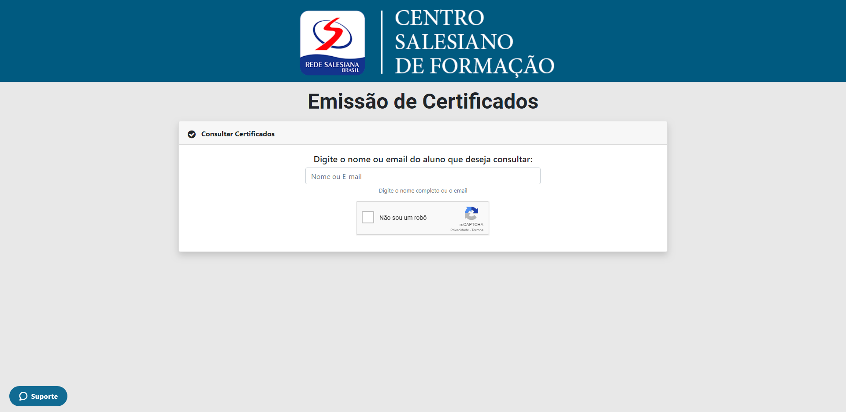846x412 pixels.
Task: Select the Consultar Certificados tab label
Action: point(238,134)
